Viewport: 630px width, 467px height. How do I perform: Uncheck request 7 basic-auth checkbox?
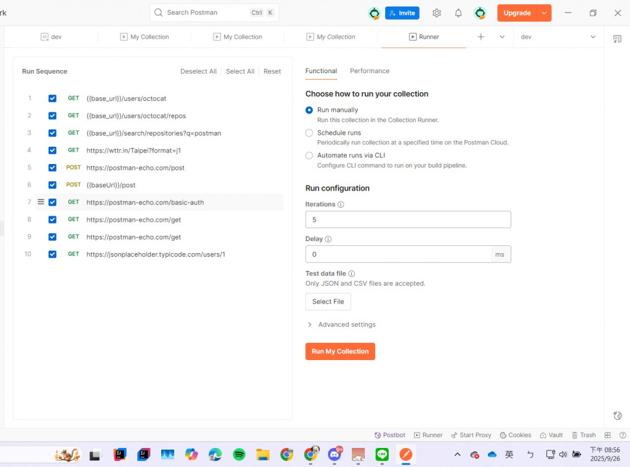(52, 202)
